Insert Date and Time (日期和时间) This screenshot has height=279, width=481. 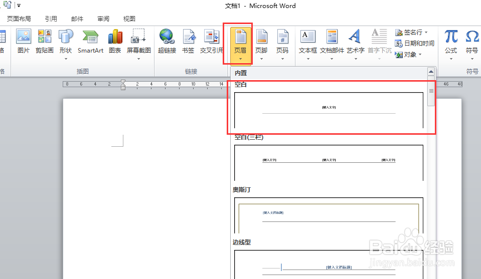point(414,44)
